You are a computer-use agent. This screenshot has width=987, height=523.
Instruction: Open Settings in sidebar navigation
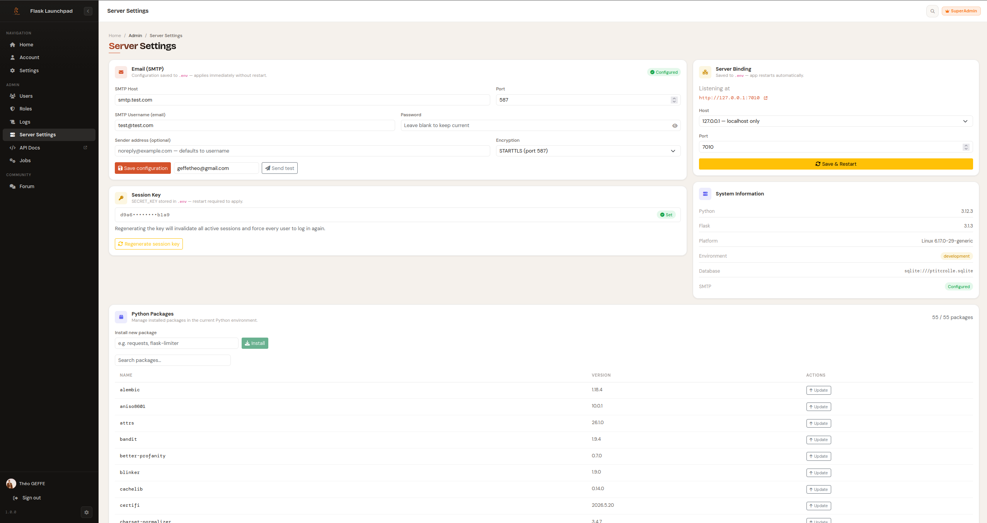pos(49,71)
